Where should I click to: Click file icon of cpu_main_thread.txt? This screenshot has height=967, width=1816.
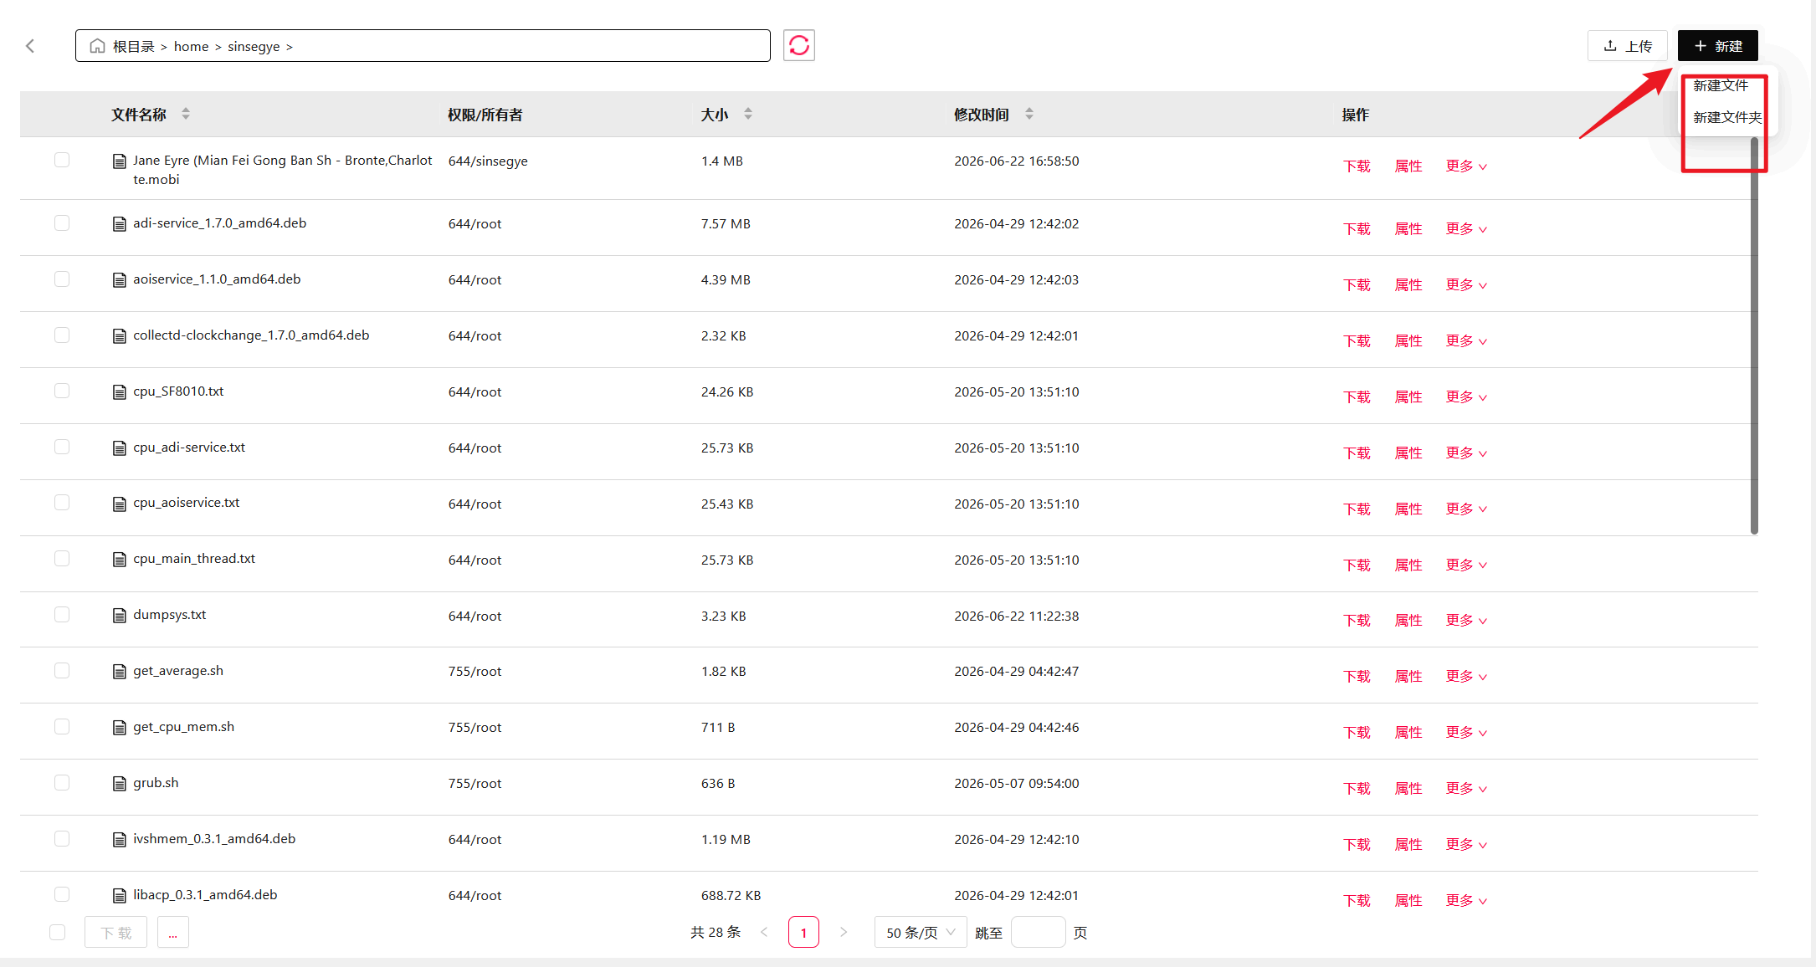click(120, 559)
